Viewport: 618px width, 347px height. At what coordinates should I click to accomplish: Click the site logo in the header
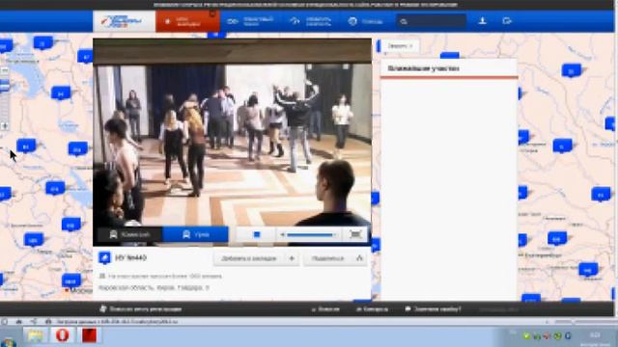[x=124, y=21]
